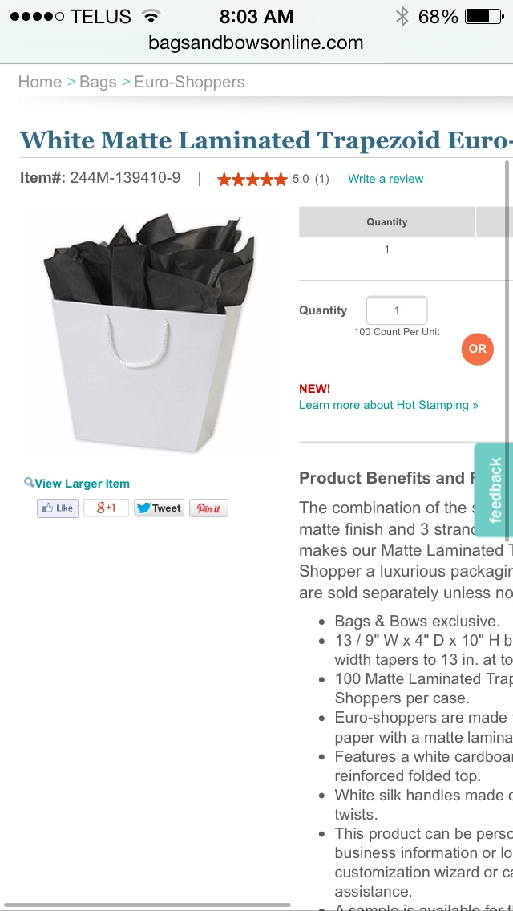Click the magnifier icon beside View Larger Item
This screenshot has width=513, height=911.
pos(29,482)
